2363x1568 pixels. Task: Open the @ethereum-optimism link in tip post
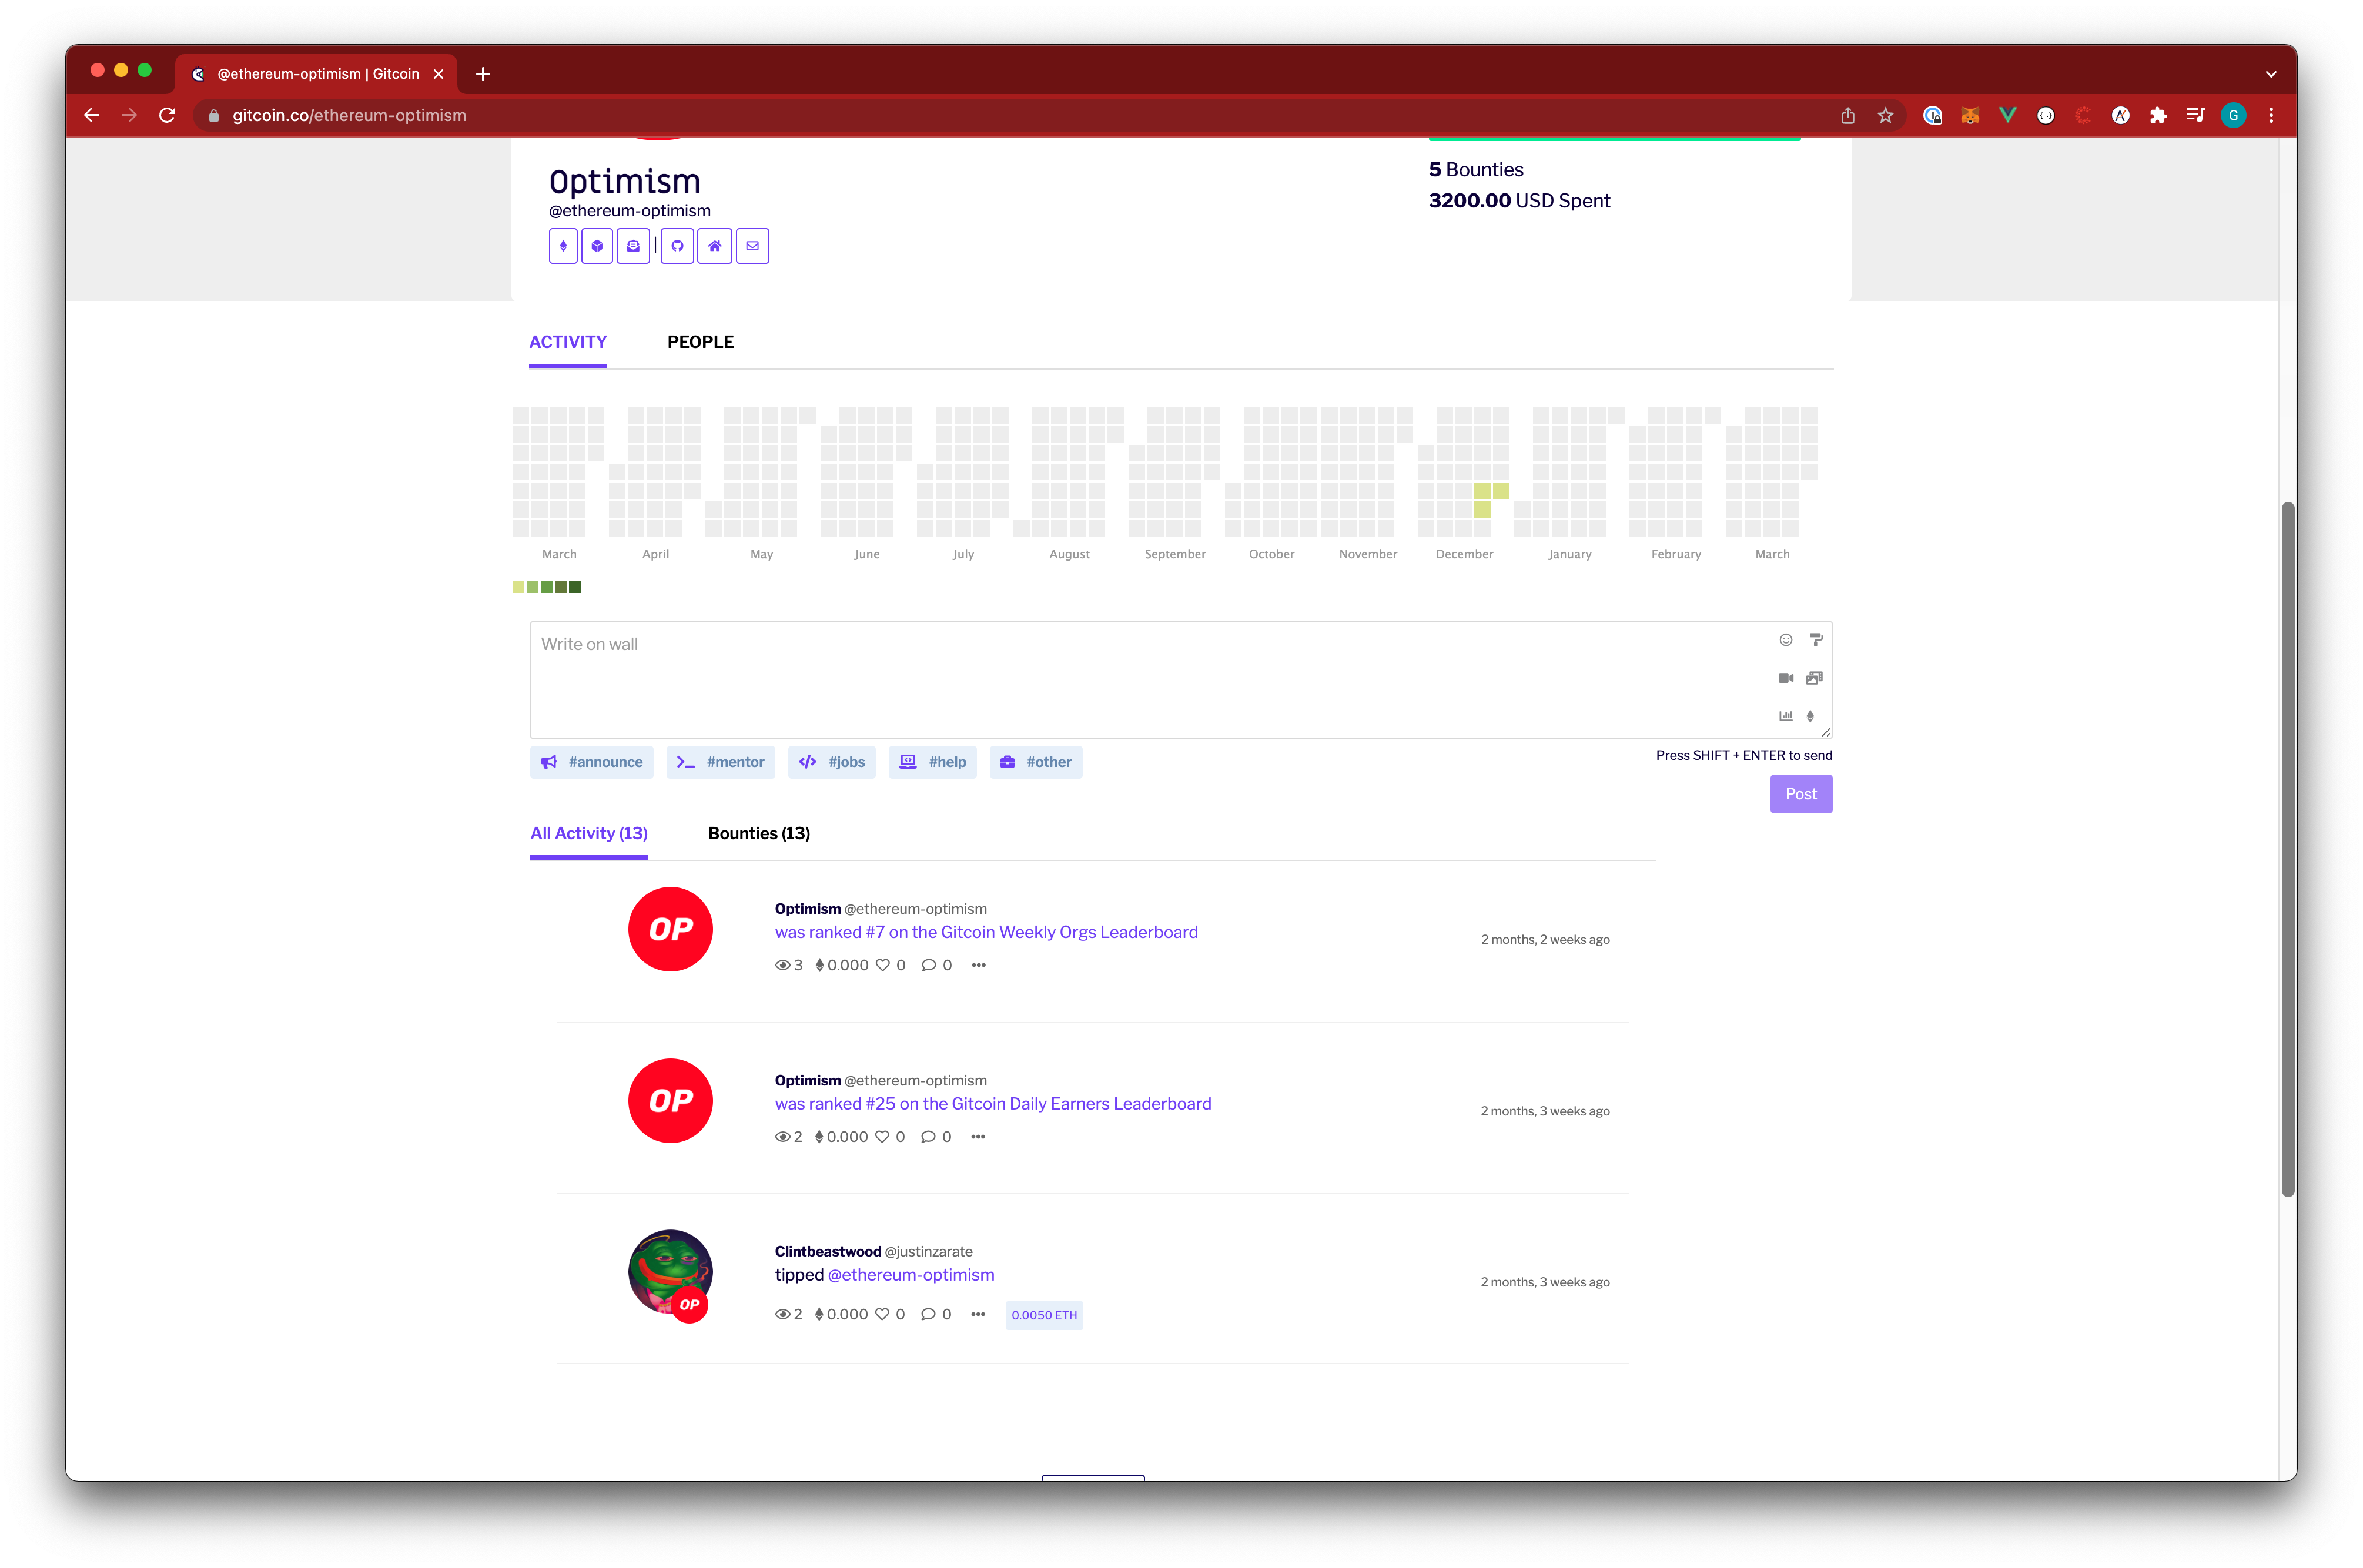(911, 1275)
